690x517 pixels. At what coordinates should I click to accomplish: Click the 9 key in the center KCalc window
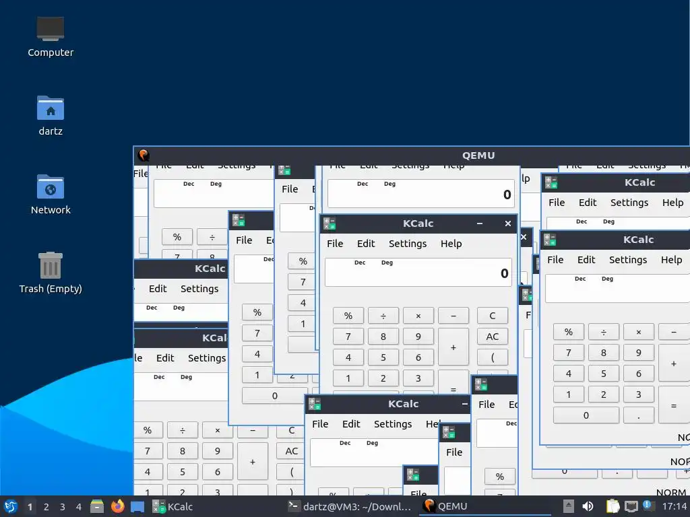coord(418,337)
